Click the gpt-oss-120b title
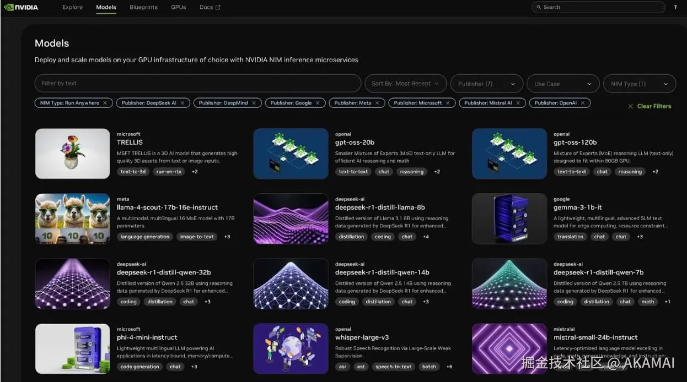 575,143
